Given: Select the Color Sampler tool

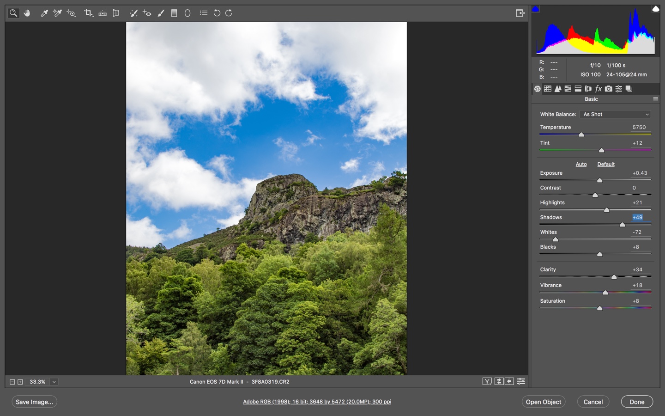Looking at the screenshot, I should [57, 13].
